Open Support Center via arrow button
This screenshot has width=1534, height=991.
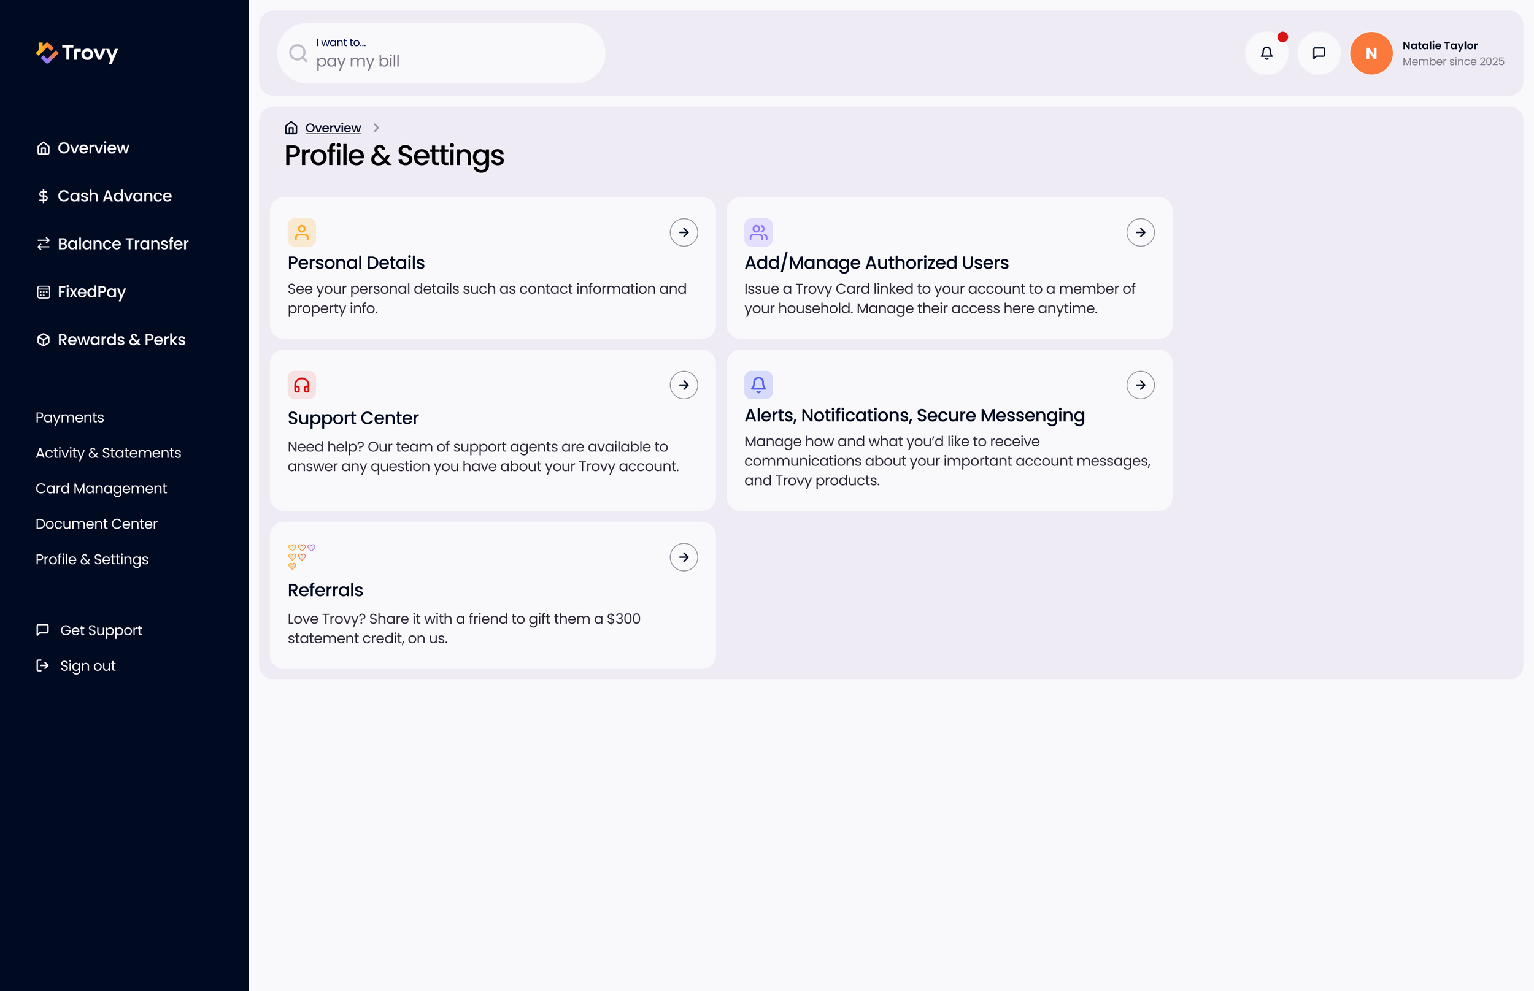pyautogui.click(x=684, y=385)
